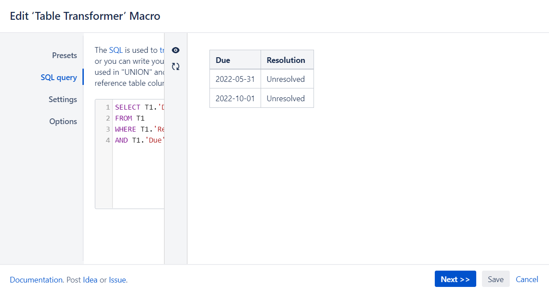Place cursor on the SELECT statement line
549x290 pixels.
[x=132, y=107]
